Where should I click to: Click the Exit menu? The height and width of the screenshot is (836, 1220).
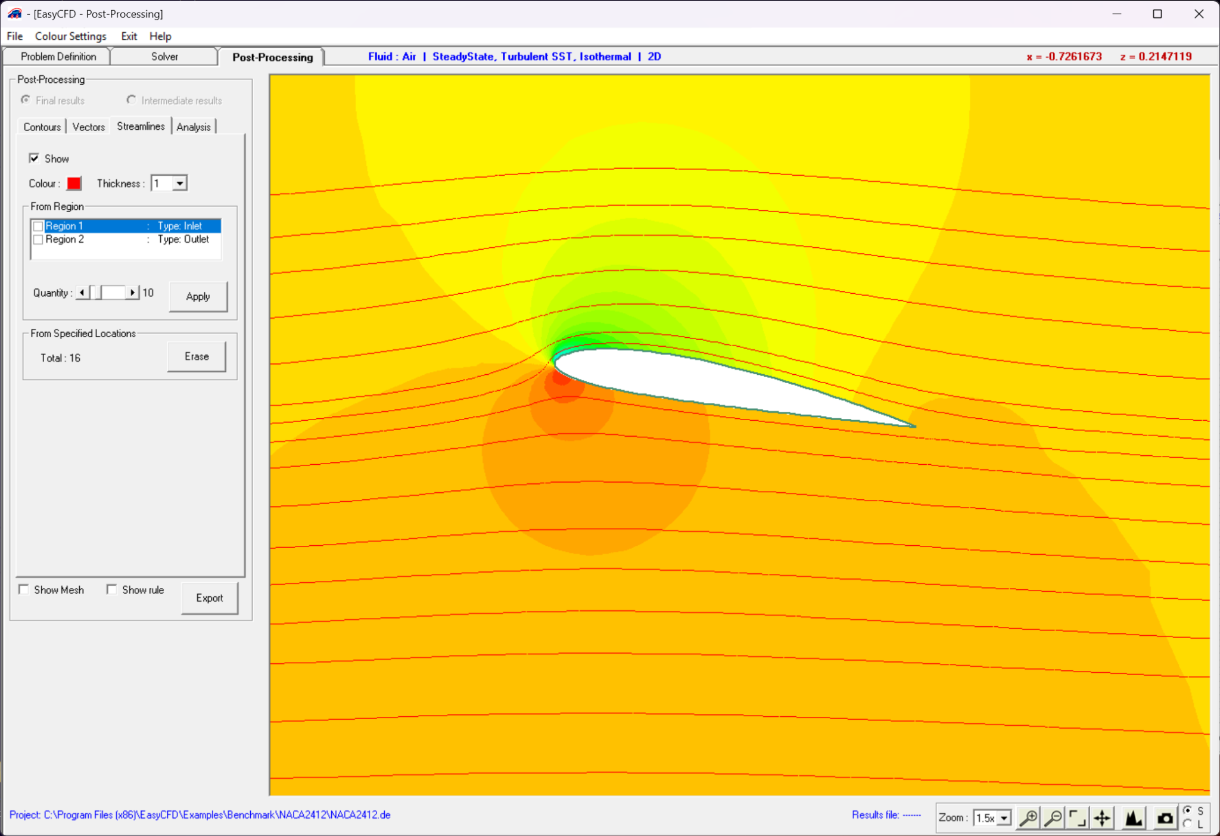pyautogui.click(x=129, y=36)
